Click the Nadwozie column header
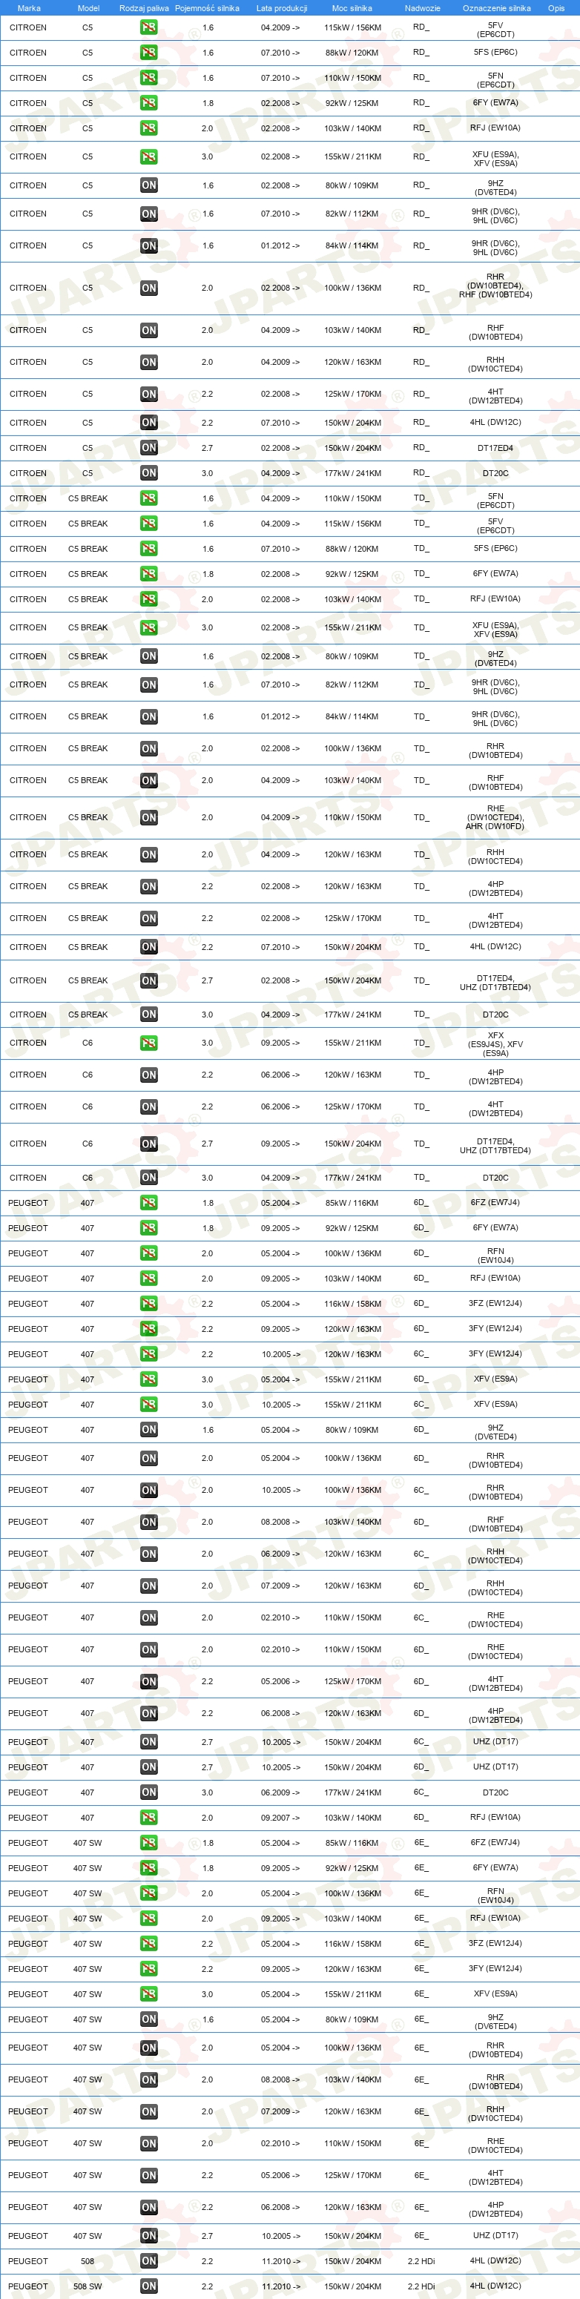This screenshot has width=580, height=2299. (422, 8)
